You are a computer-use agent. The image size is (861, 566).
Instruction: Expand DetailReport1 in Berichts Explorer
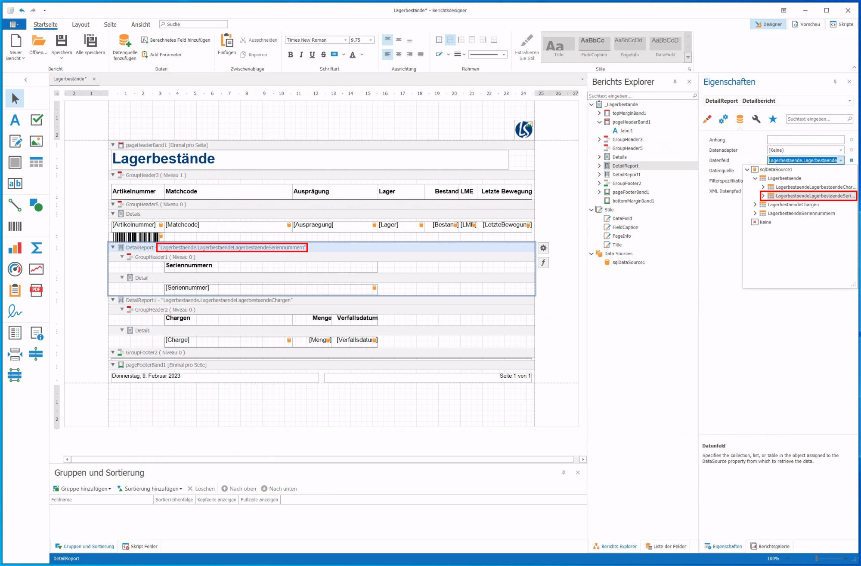point(599,174)
